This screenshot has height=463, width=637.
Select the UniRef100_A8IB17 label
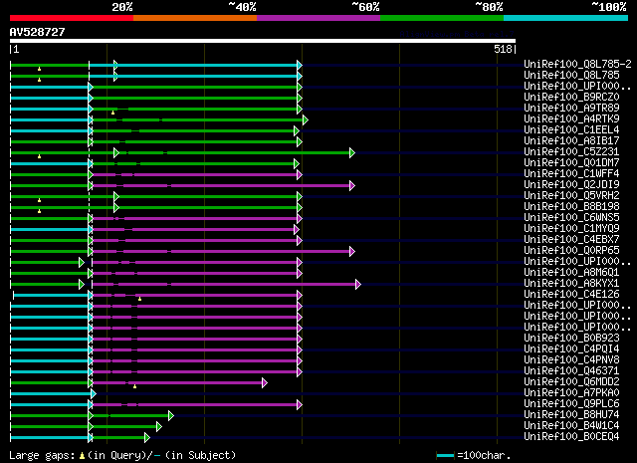(x=571, y=141)
